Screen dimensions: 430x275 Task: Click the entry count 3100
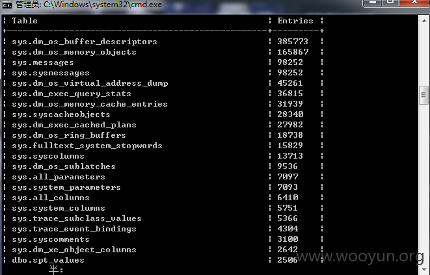coord(288,240)
